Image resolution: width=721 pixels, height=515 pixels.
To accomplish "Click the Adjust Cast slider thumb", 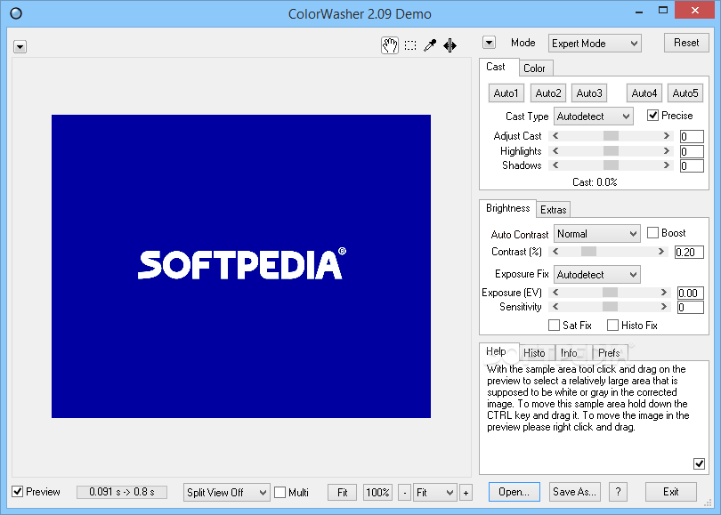I will pos(611,136).
